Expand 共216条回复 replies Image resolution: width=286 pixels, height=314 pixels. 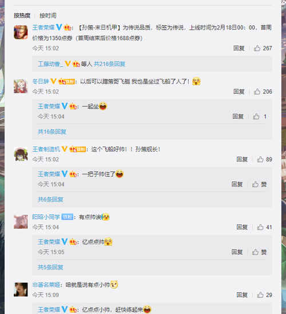coord(110,64)
